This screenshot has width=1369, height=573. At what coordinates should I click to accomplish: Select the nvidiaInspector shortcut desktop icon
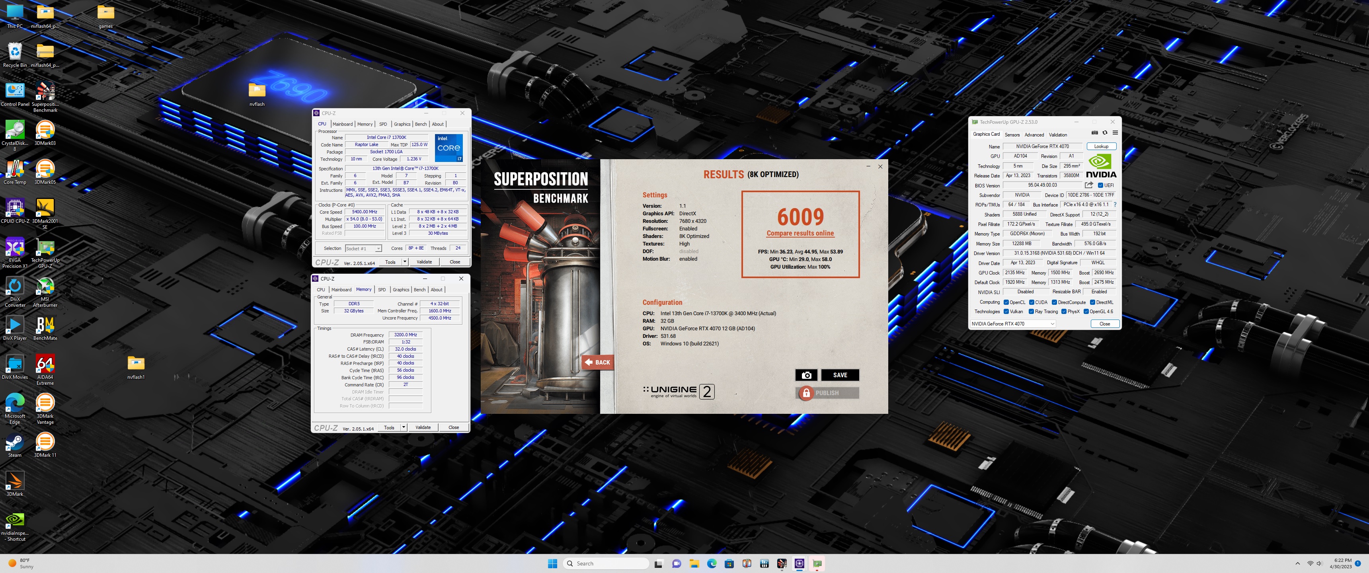15,526
